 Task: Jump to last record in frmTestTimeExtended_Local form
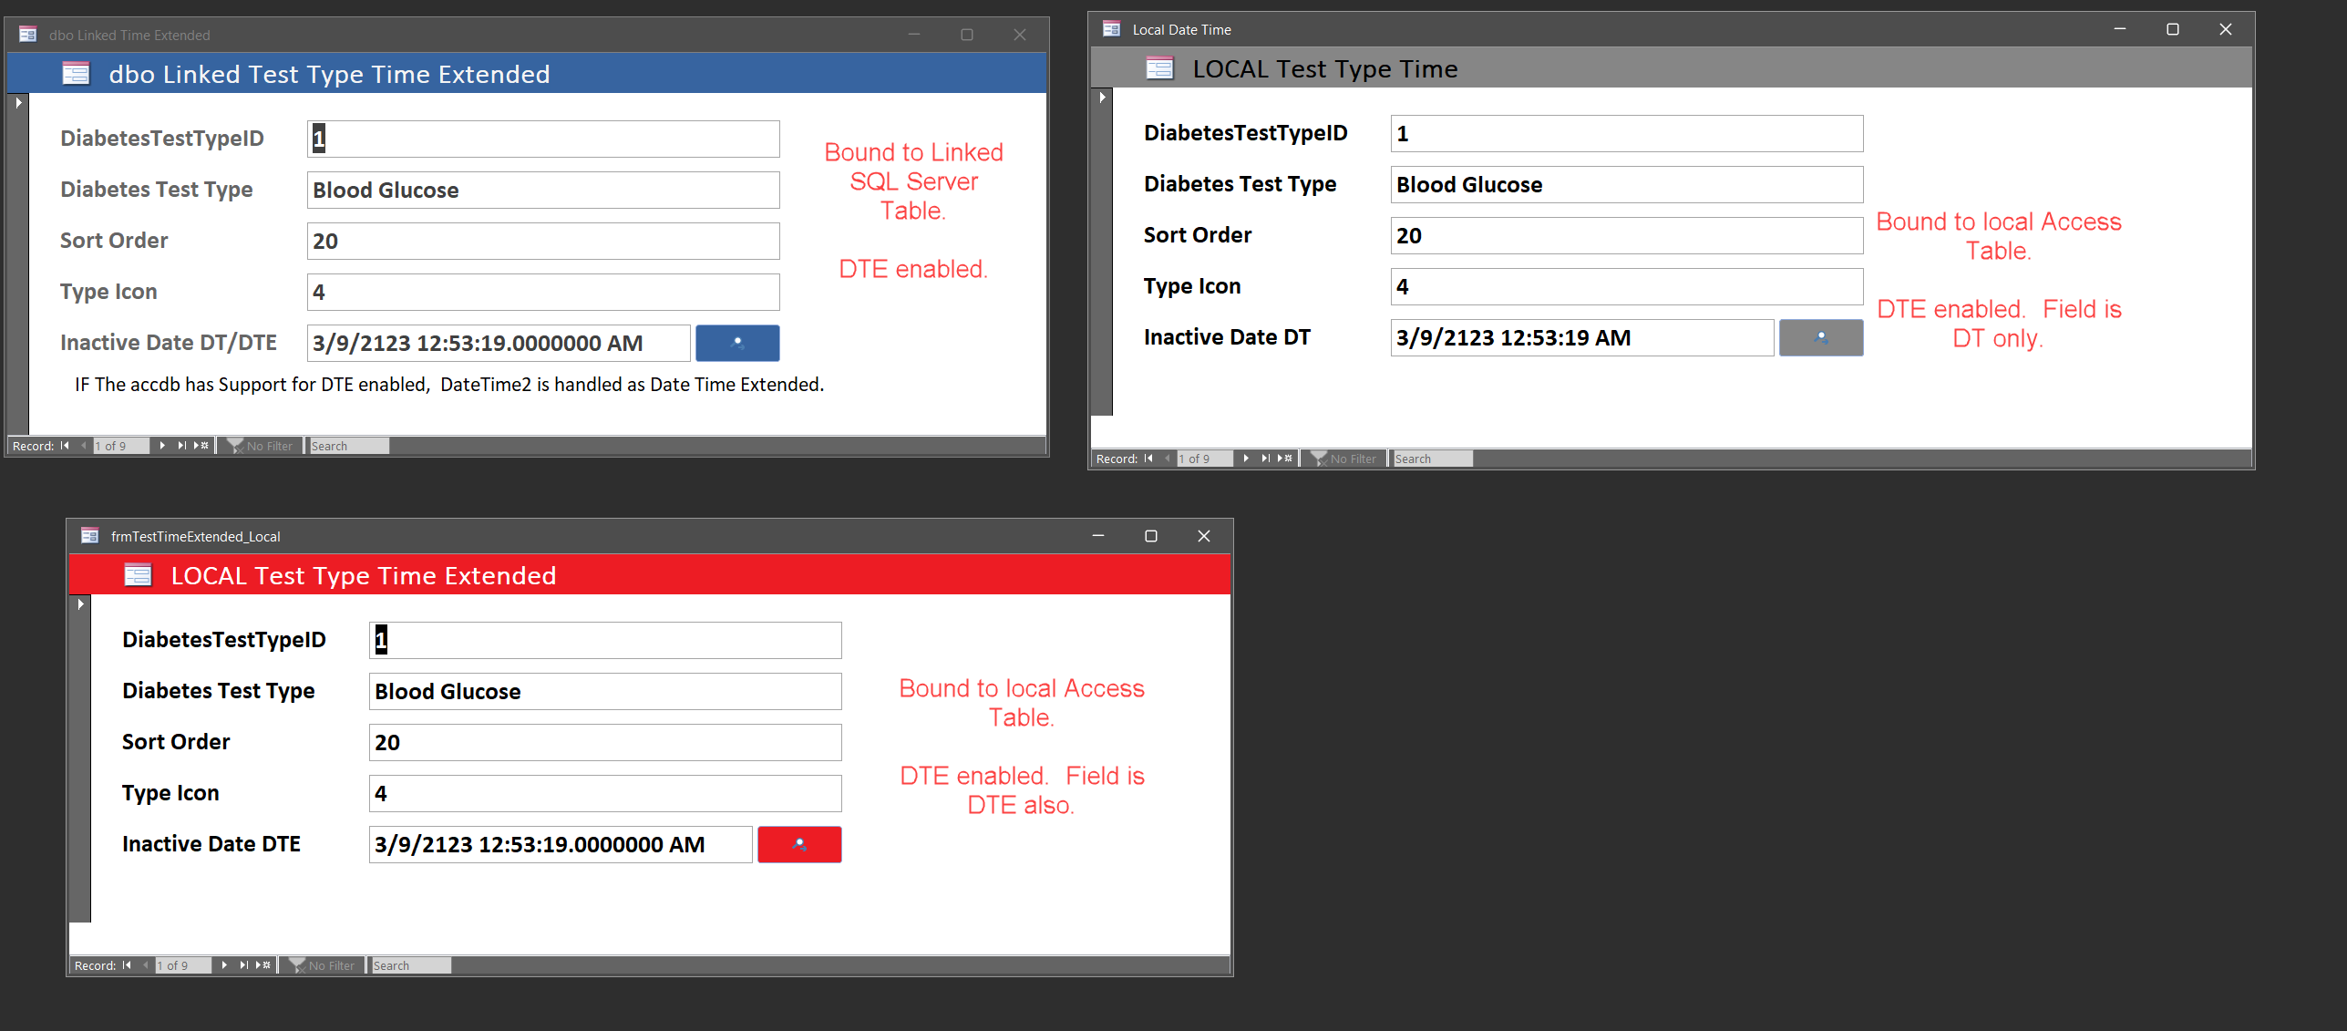point(243,965)
